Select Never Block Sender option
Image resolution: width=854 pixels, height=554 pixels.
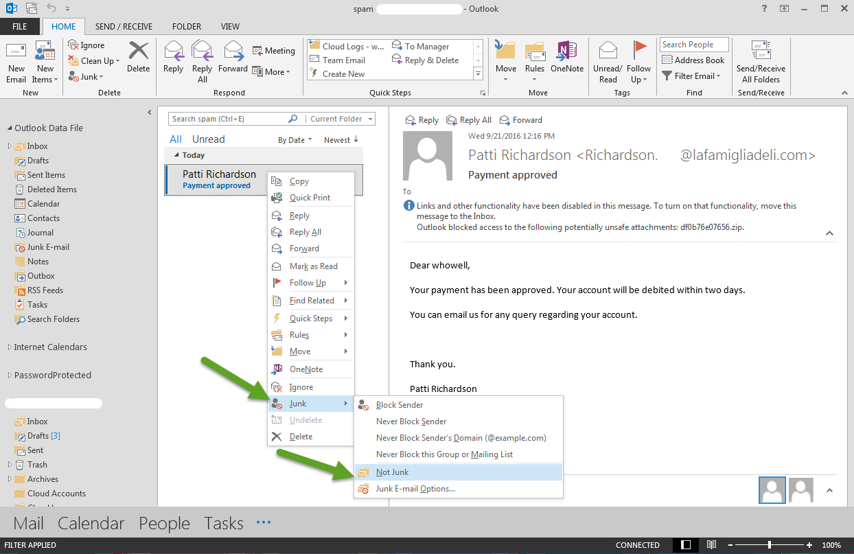pyautogui.click(x=459, y=422)
